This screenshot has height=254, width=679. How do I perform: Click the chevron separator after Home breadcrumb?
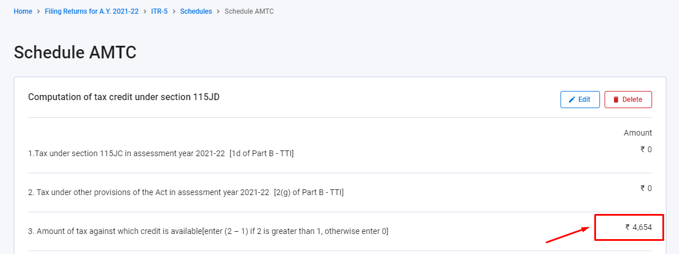click(38, 11)
